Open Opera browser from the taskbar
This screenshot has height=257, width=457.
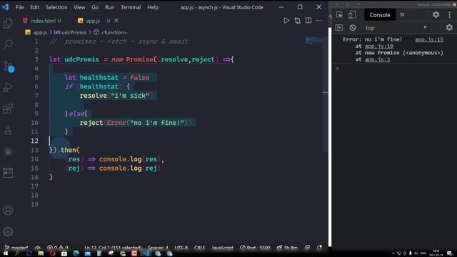click(x=52, y=253)
